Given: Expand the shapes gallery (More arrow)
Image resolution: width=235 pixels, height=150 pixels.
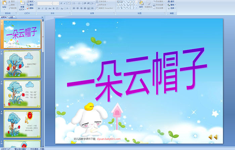Looking at the screenshot, I should pyautogui.click(x=136, y=8).
